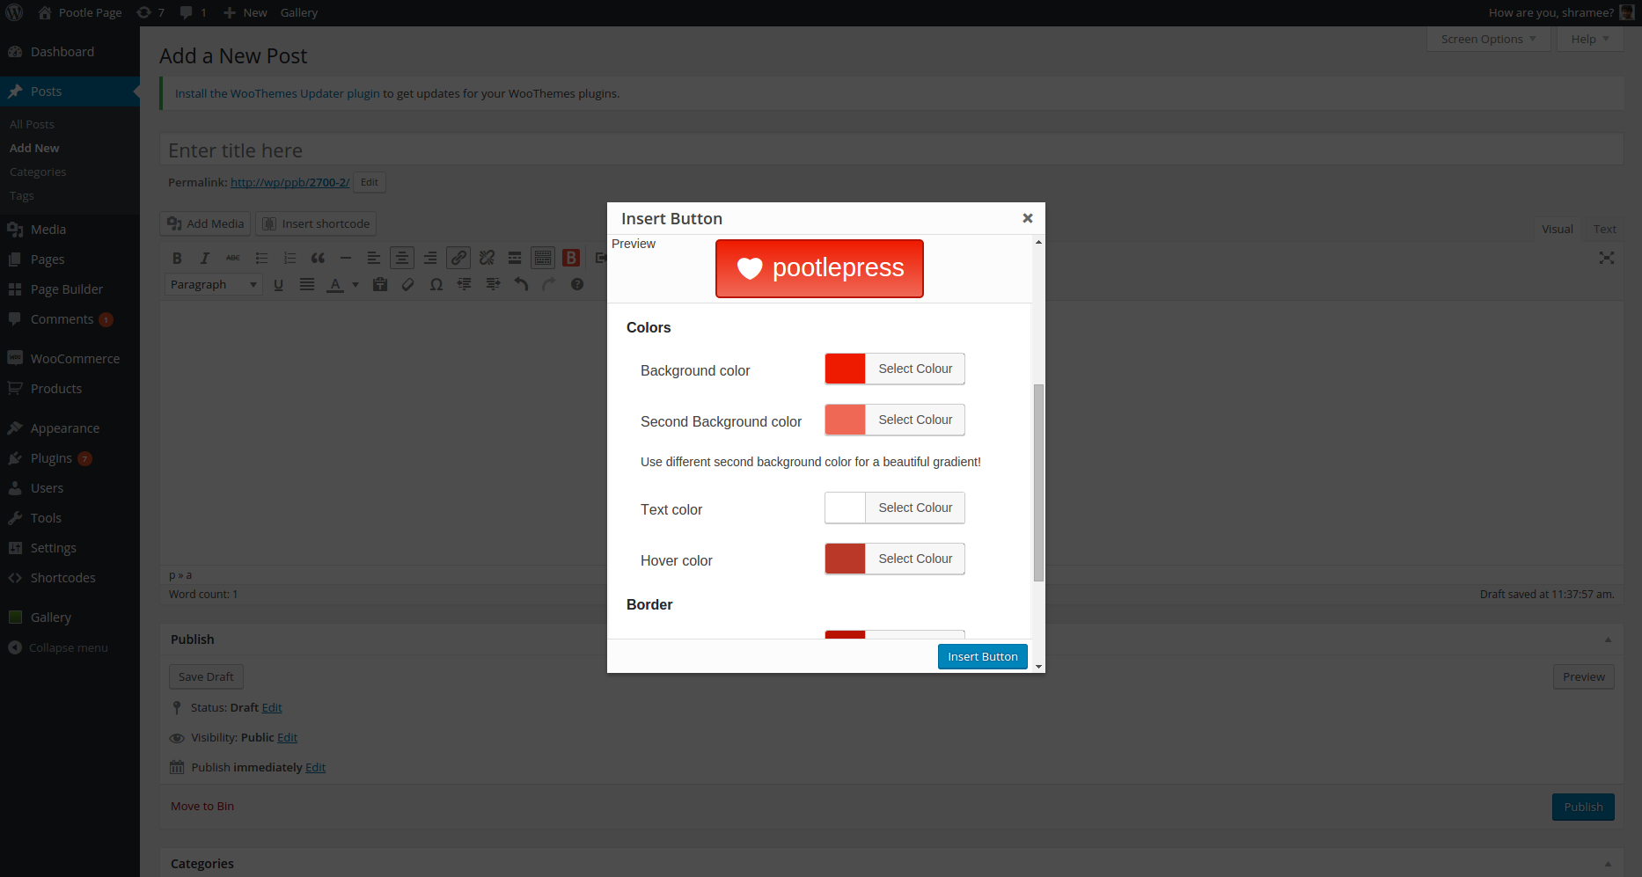Increase the indent
This screenshot has height=877, width=1642.
coord(493,284)
